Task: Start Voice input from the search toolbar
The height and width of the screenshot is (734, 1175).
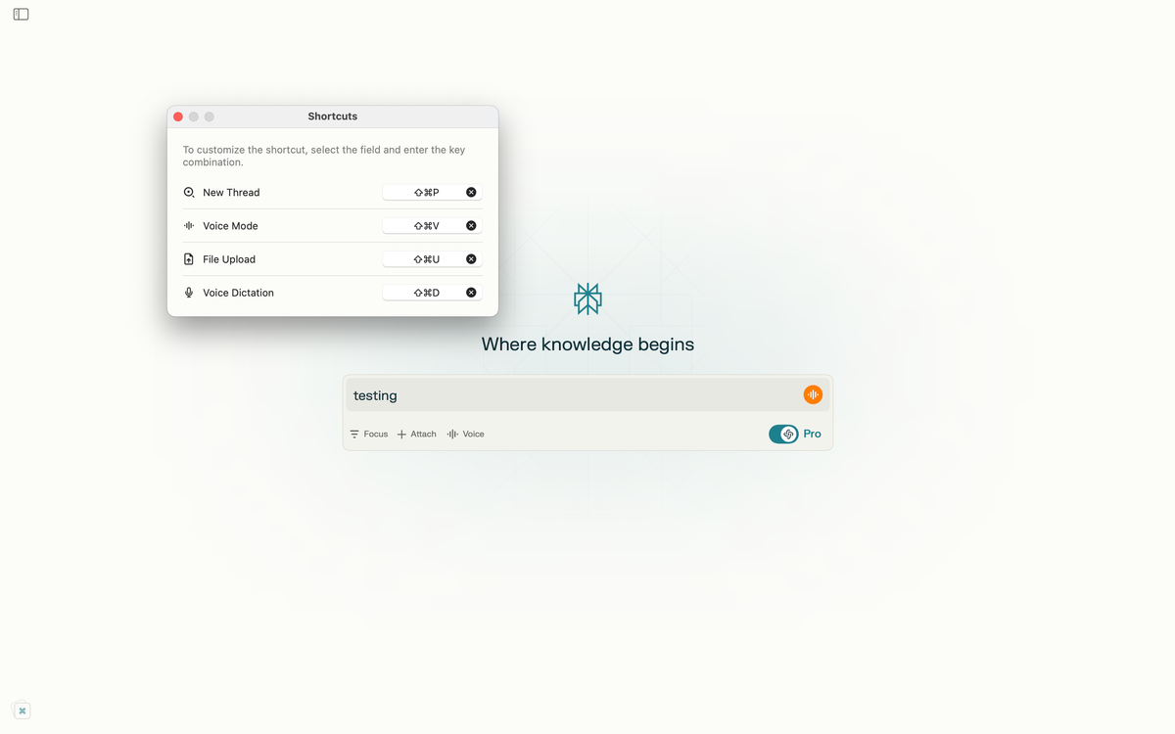Action: [x=465, y=434]
